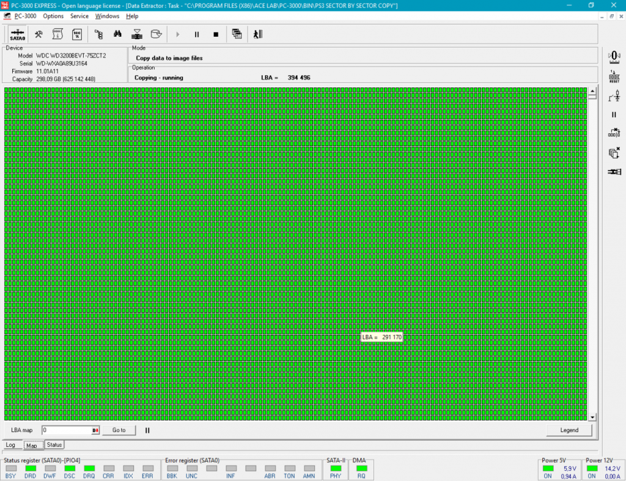Click the exit running-man icon in toolbar
626x481 pixels.
pyautogui.click(x=257, y=35)
